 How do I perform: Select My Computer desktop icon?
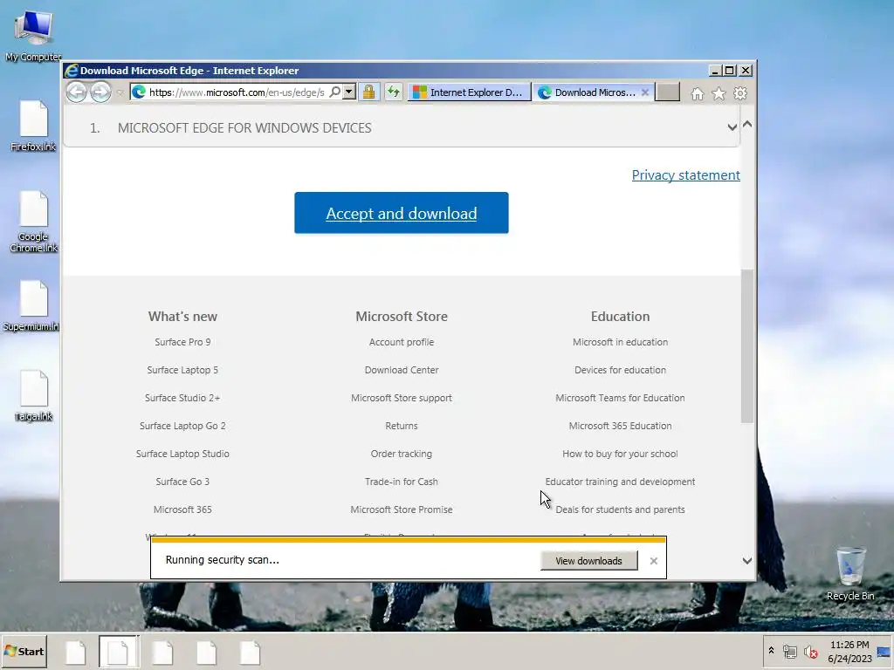click(x=33, y=35)
